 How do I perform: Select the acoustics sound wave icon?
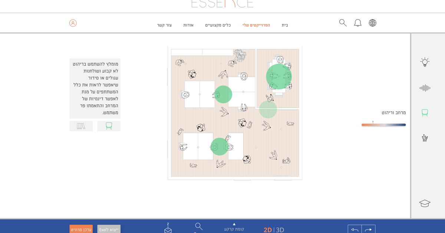pyautogui.click(x=425, y=88)
